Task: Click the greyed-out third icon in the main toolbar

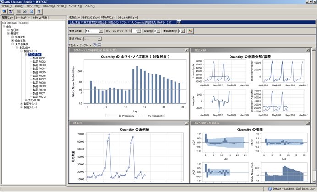Action: pos(19,11)
